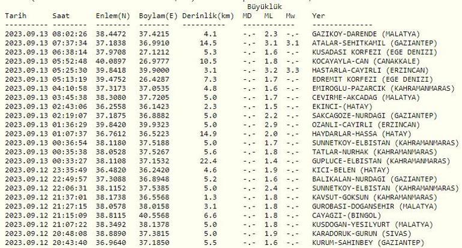This screenshot has width=462, height=248.
Task: Select location KUSDOGAN-YESILYURT (MALATYA)
Action: [373, 225]
